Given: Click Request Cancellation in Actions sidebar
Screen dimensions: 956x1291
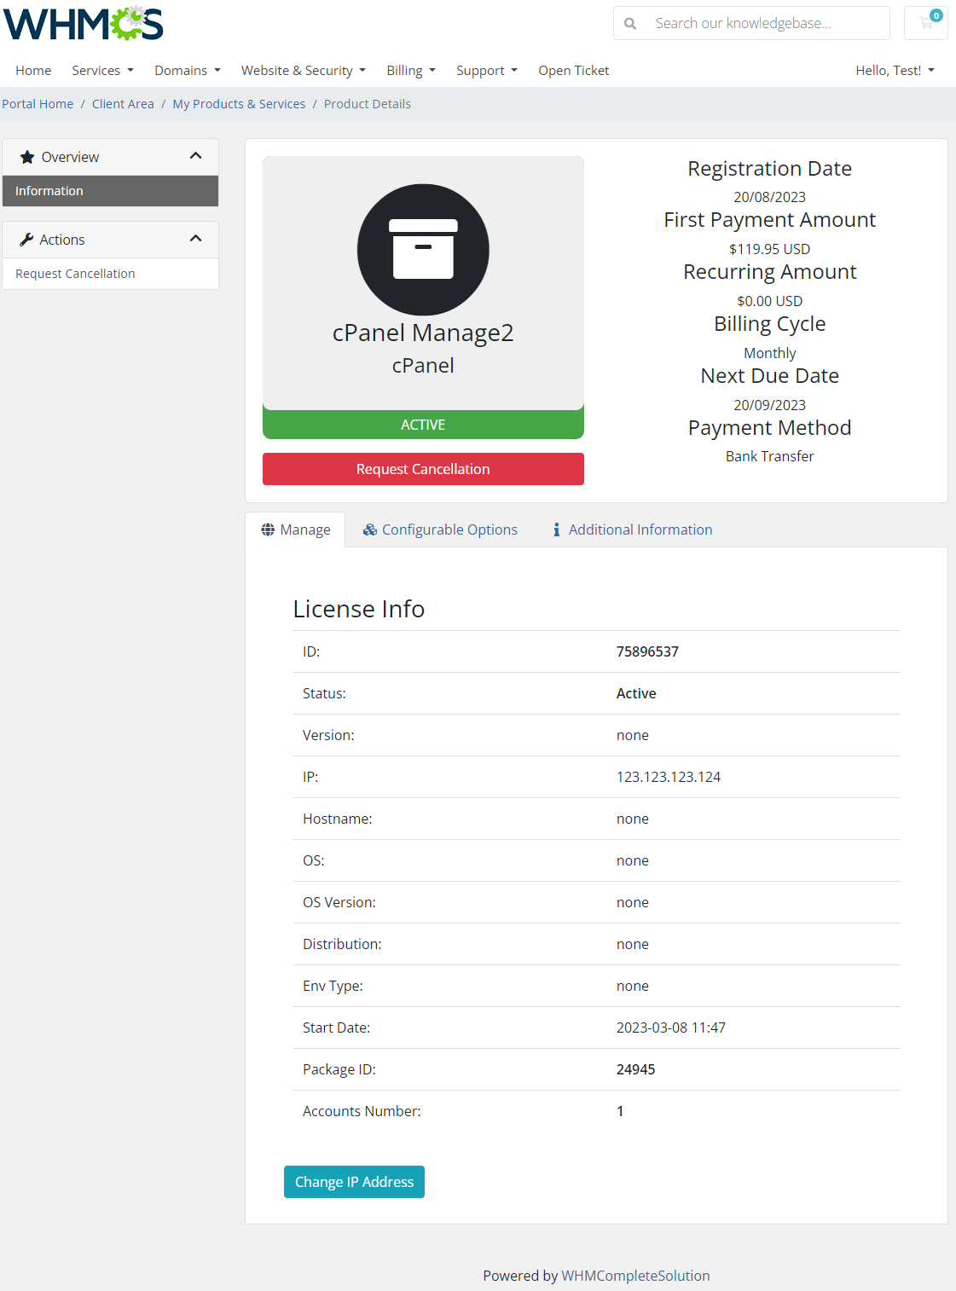Looking at the screenshot, I should 111,274.
